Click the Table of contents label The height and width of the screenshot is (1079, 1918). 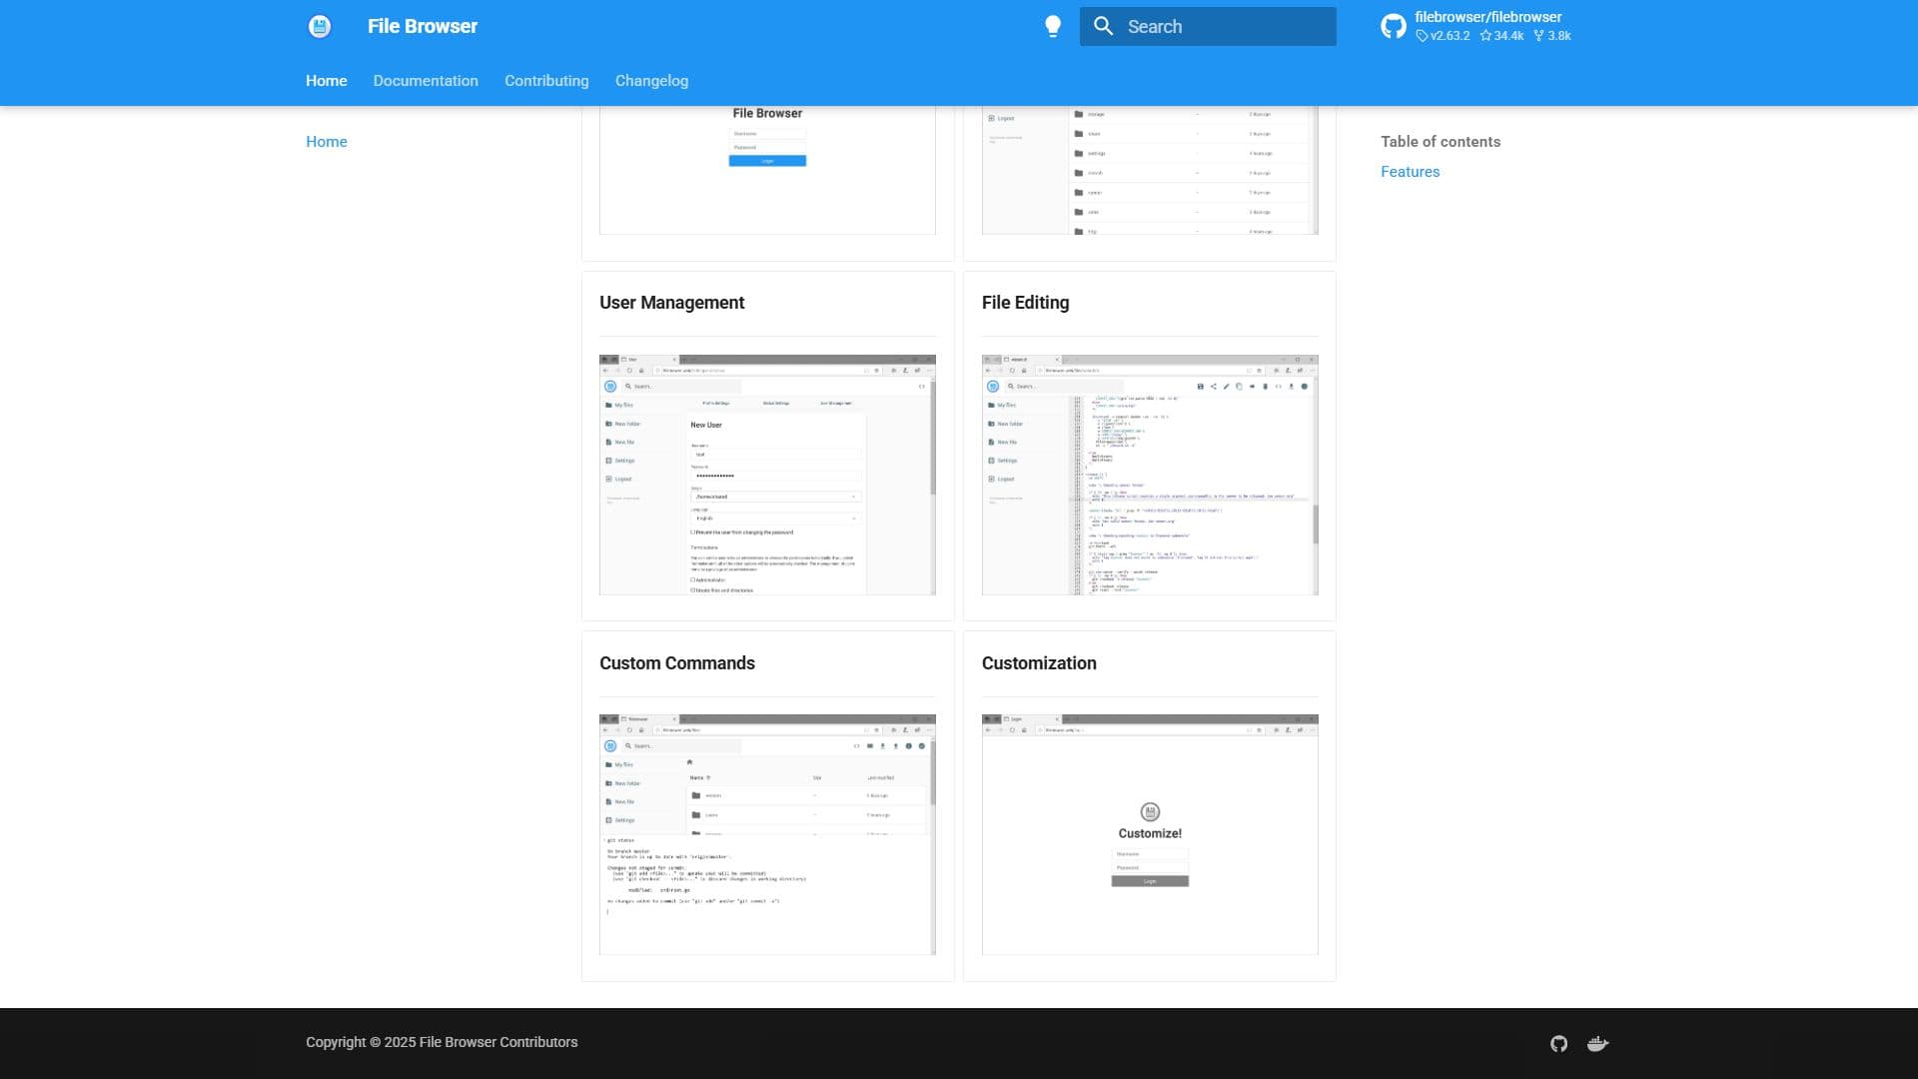pos(1440,142)
